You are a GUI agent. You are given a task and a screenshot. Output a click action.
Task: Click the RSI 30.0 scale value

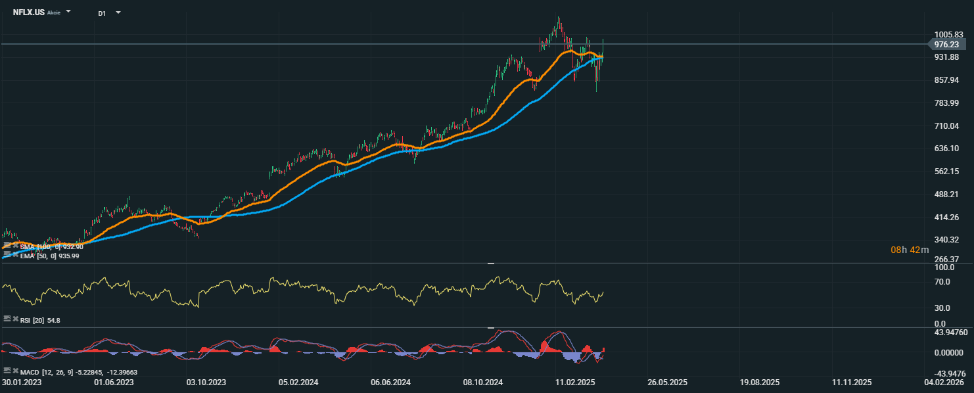[942, 308]
